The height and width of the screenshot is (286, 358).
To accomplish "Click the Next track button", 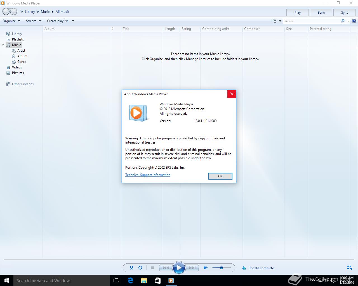I will point(192,268).
